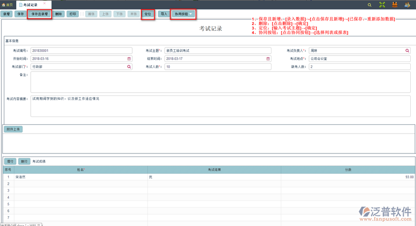
Task: Click the search magnifier icon in top bar
Action: coord(369,5)
